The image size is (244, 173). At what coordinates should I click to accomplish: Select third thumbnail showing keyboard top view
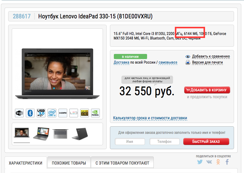click(x=60, y=134)
